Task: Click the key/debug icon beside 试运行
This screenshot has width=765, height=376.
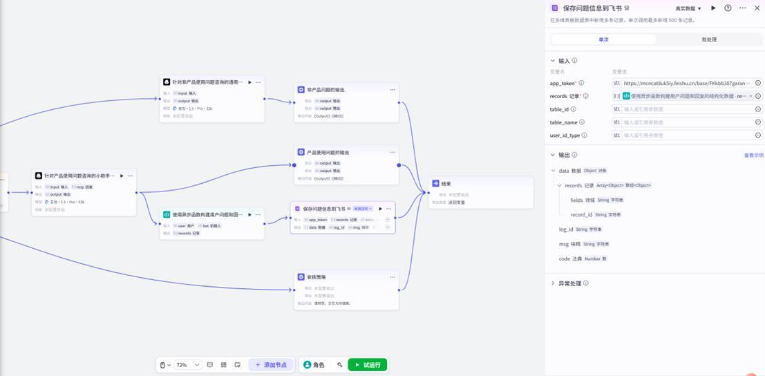Action: point(340,365)
